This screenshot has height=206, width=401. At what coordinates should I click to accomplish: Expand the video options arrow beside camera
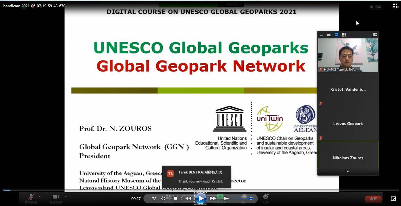coord(66,196)
